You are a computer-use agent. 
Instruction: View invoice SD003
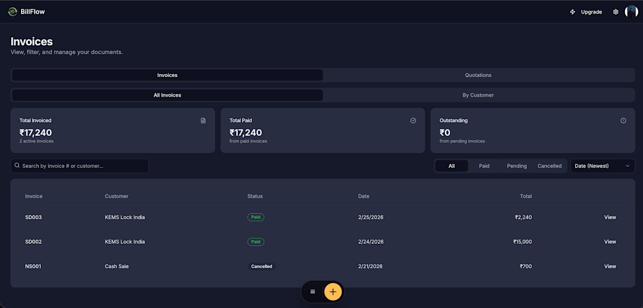click(610, 217)
